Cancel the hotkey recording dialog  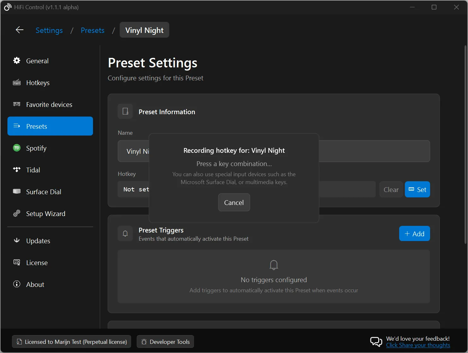pos(234,202)
